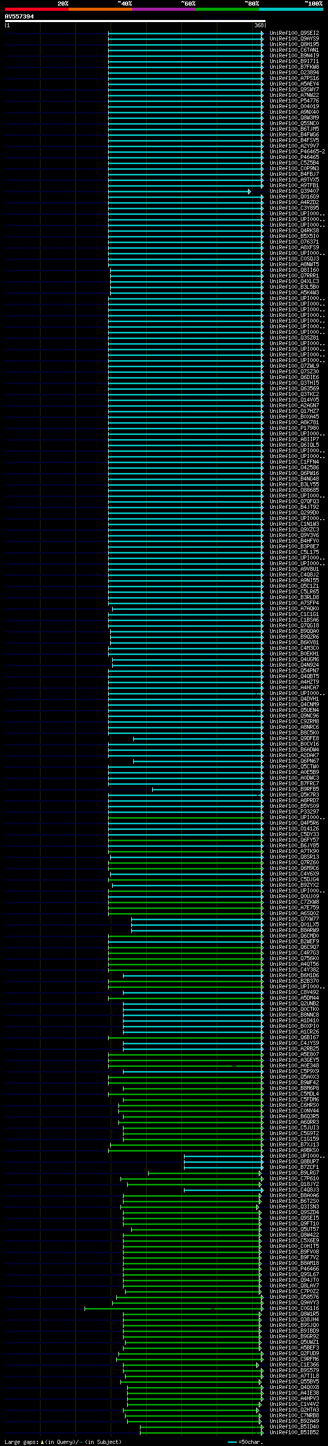Select the UniRef100_O14126 label
Screen dimensions: 328x1446
294,829
